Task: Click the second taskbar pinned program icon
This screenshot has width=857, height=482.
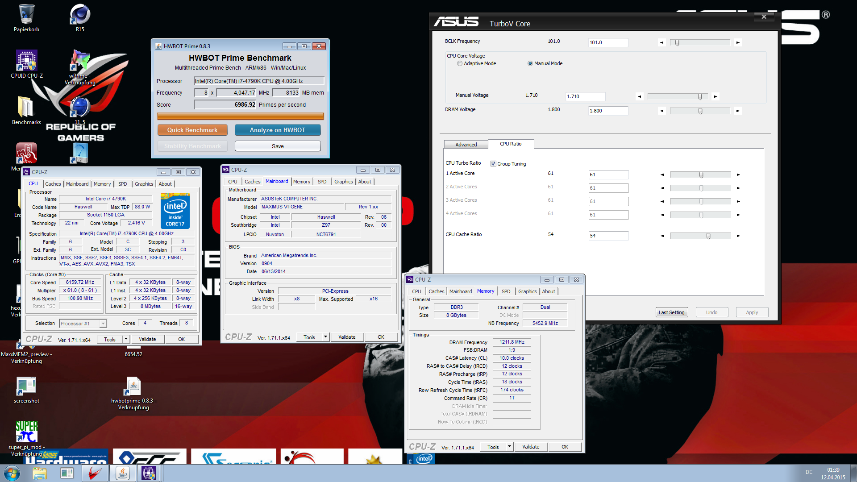Action: pos(67,474)
